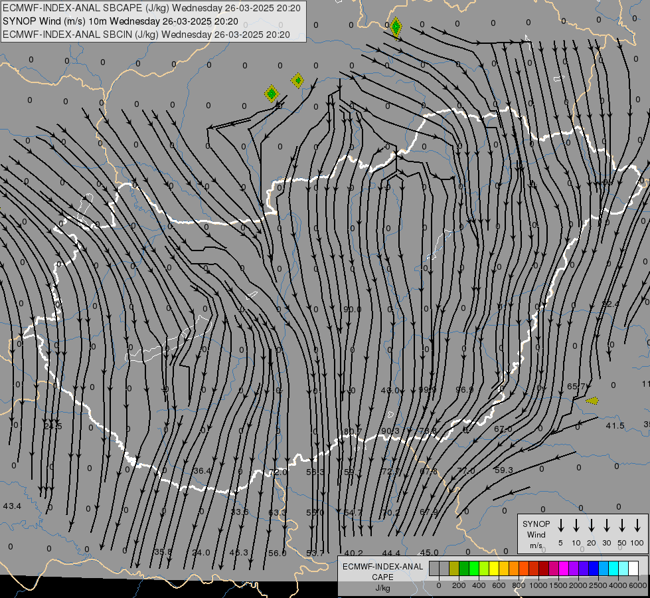This screenshot has height=598, width=650.
Task: Click the 77.0 value on the map
Action: point(466,471)
